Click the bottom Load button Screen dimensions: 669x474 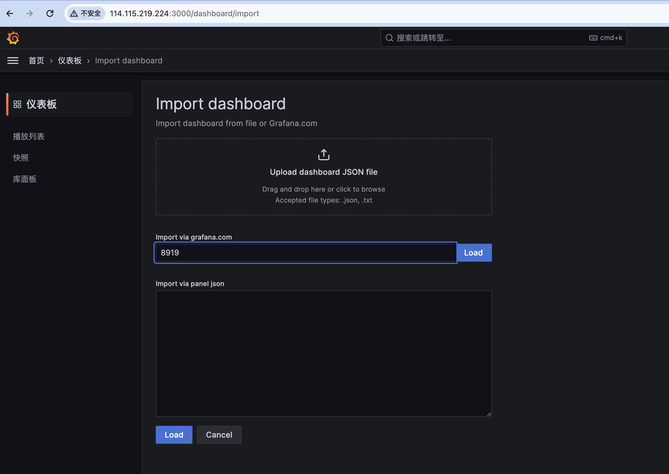[x=174, y=434]
